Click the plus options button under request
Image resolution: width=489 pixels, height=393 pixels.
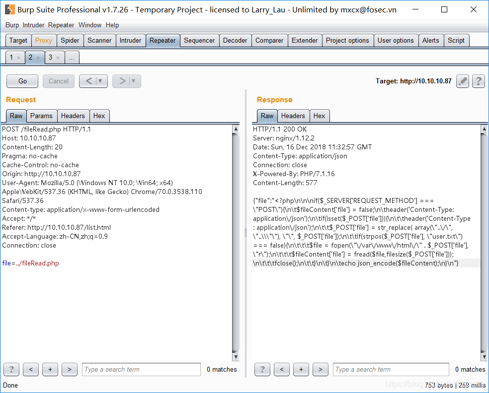click(50, 369)
